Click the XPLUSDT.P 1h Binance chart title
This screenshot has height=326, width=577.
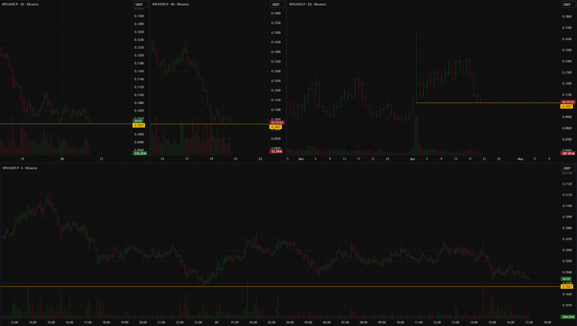[20, 4]
